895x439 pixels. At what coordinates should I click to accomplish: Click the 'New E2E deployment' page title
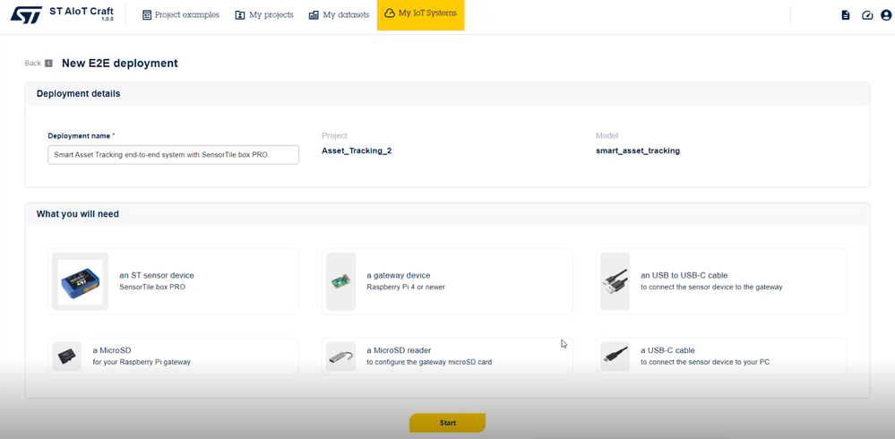[x=120, y=63]
